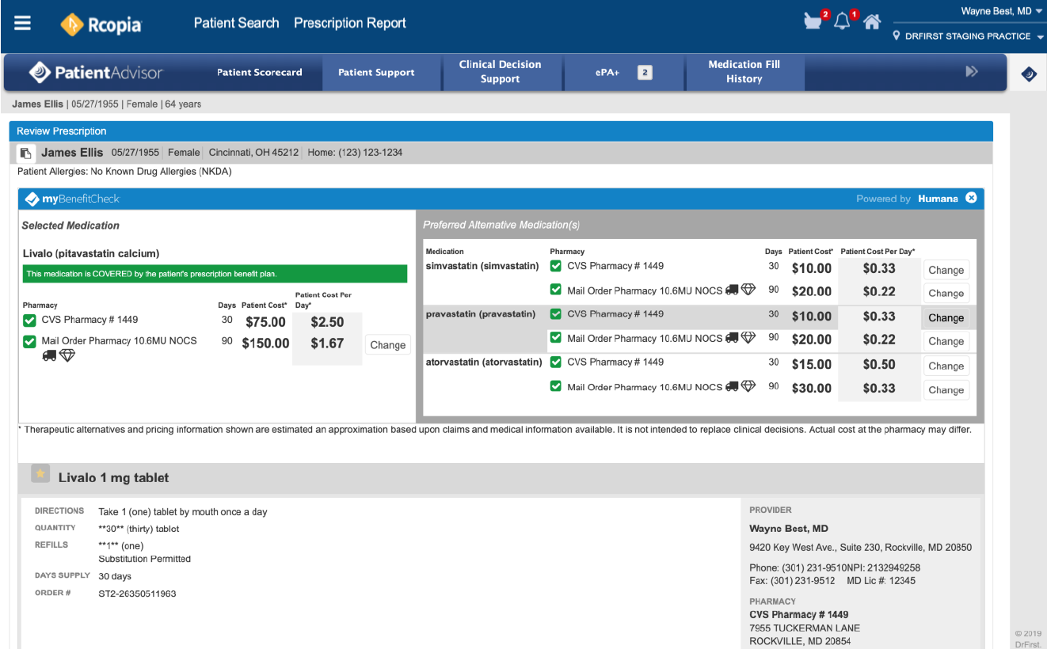Viewport: 1047px width, 649px height.
Task: Click provider name Wayne Best, MD in prescription
Action: click(789, 529)
